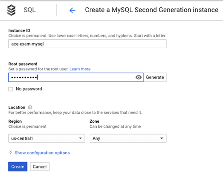223x177 pixels.
Task: Click the blue Create button
Action: [x=18, y=167]
